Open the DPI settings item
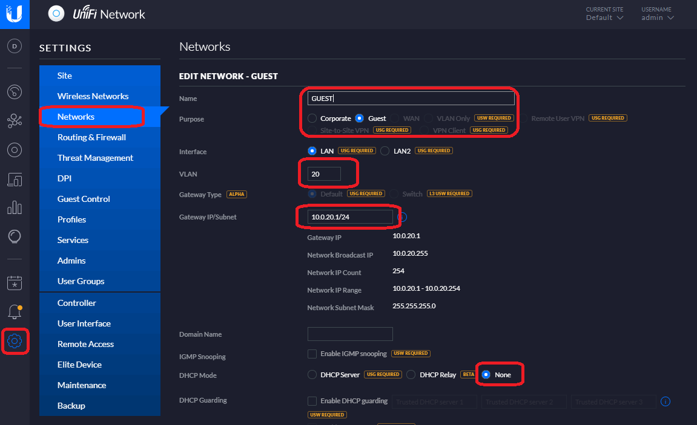Viewport: 697px width, 425px height. (99, 178)
